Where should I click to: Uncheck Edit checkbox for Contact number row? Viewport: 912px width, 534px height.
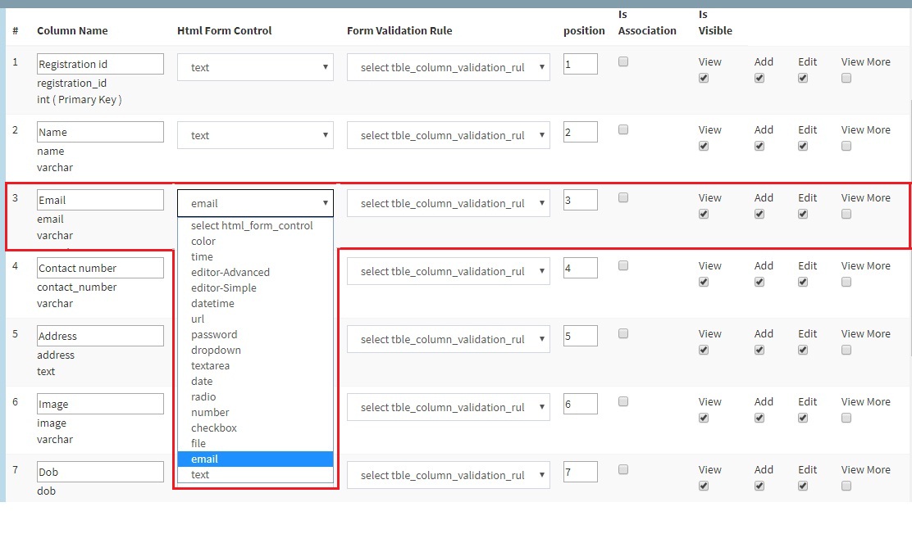803,282
